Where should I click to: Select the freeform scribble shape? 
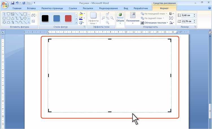click(4, 14)
